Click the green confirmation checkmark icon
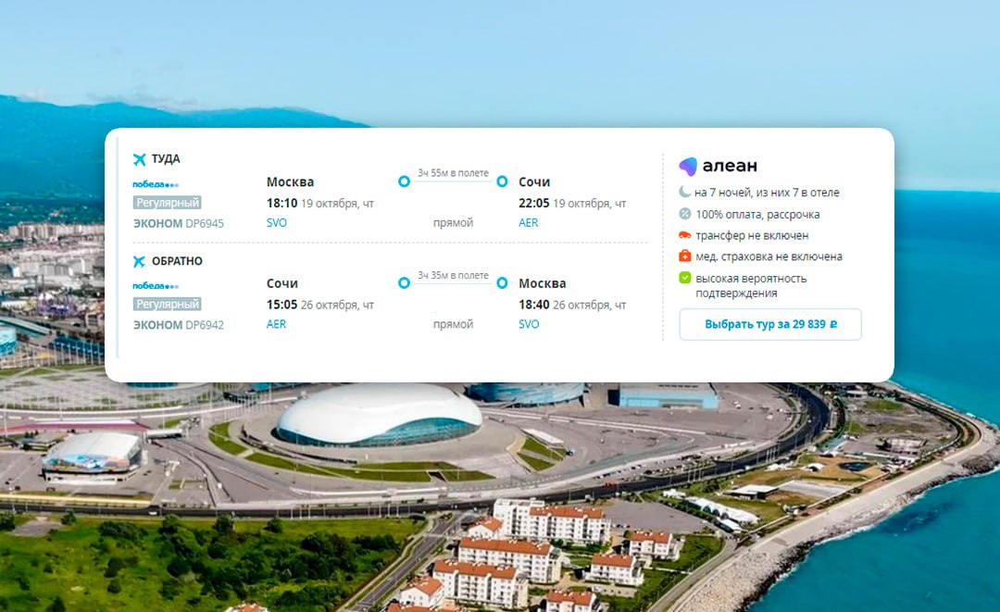Viewport: 1000px width, 612px height. (684, 278)
